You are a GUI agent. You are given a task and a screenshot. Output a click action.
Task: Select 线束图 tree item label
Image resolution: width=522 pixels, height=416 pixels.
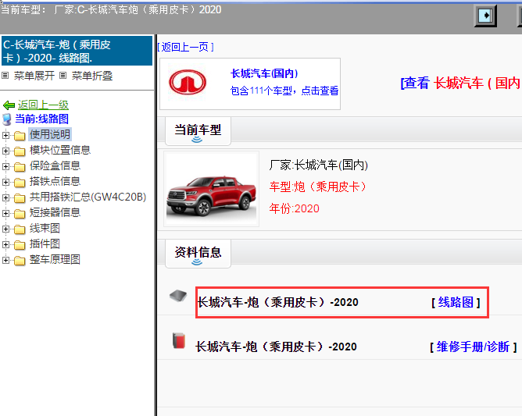point(45,228)
